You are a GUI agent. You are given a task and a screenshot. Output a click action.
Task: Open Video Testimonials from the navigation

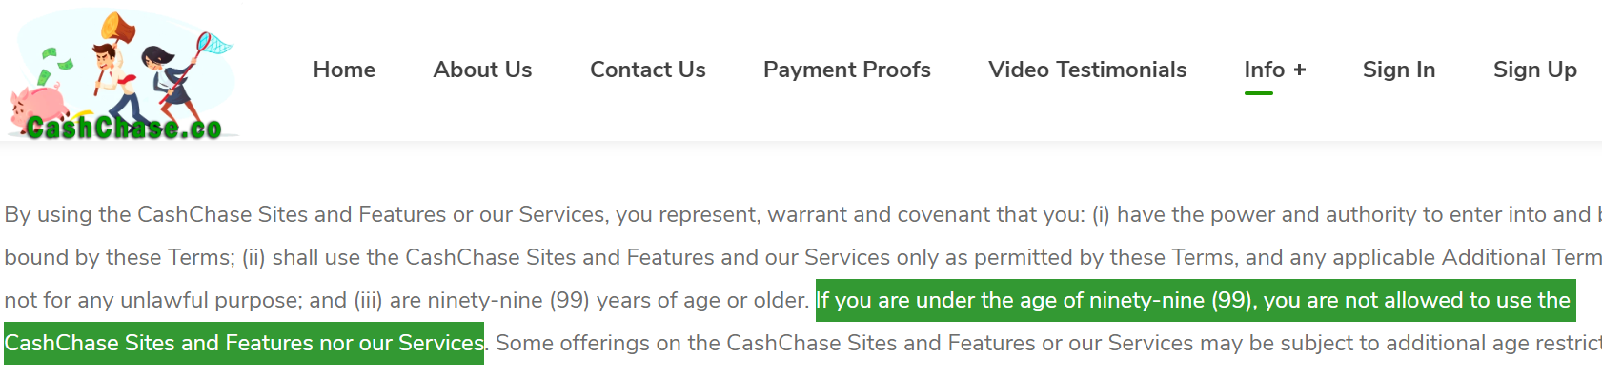coord(1087,70)
